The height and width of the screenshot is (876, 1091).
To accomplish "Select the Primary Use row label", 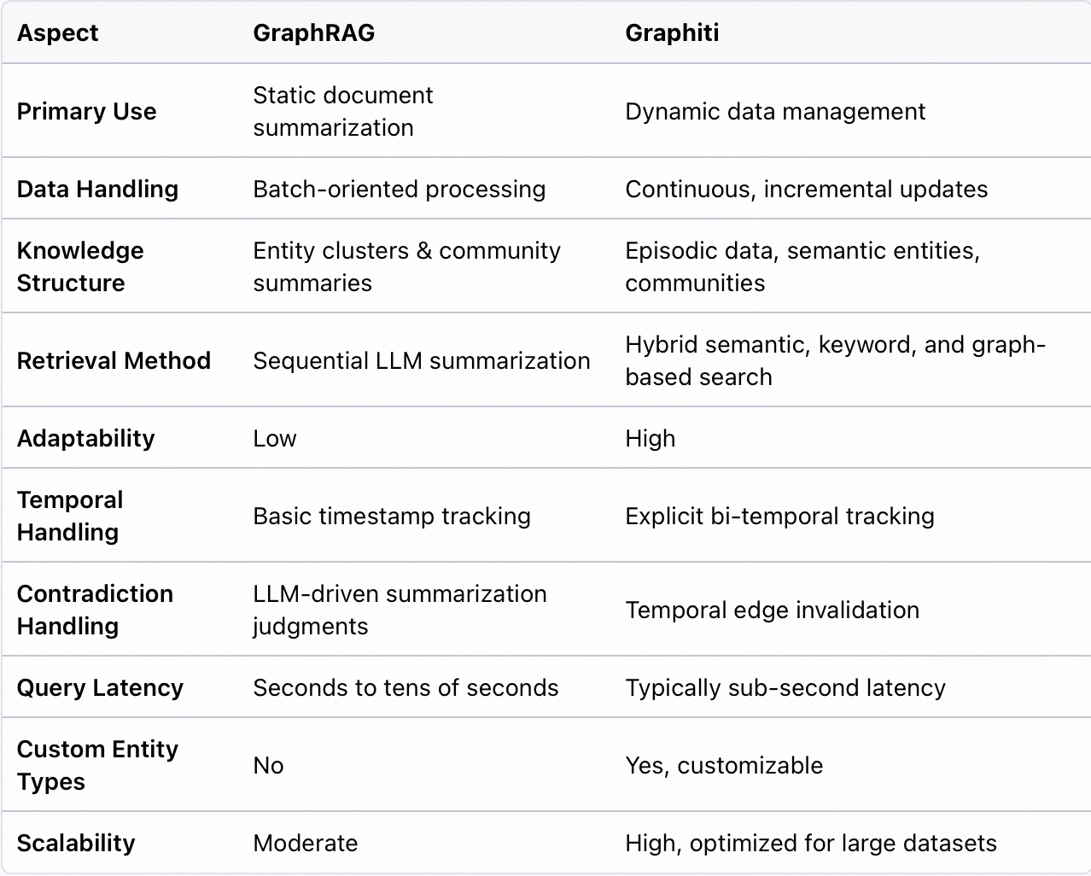I will tap(86, 112).
